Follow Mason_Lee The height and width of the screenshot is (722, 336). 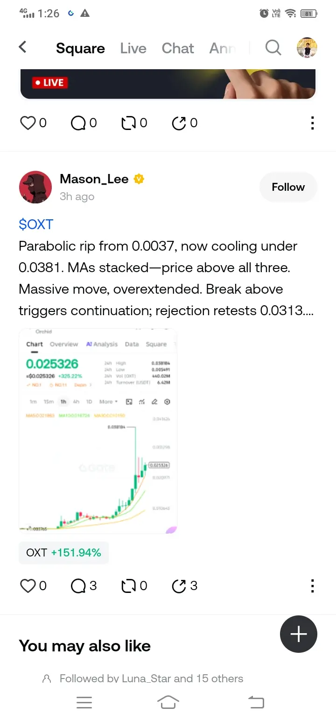click(x=288, y=187)
